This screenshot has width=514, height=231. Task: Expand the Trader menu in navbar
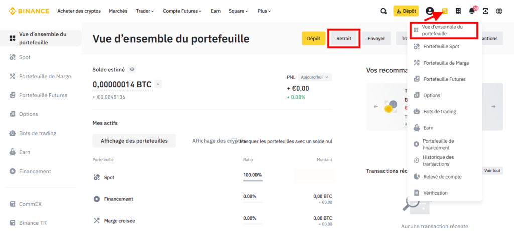coord(145,11)
